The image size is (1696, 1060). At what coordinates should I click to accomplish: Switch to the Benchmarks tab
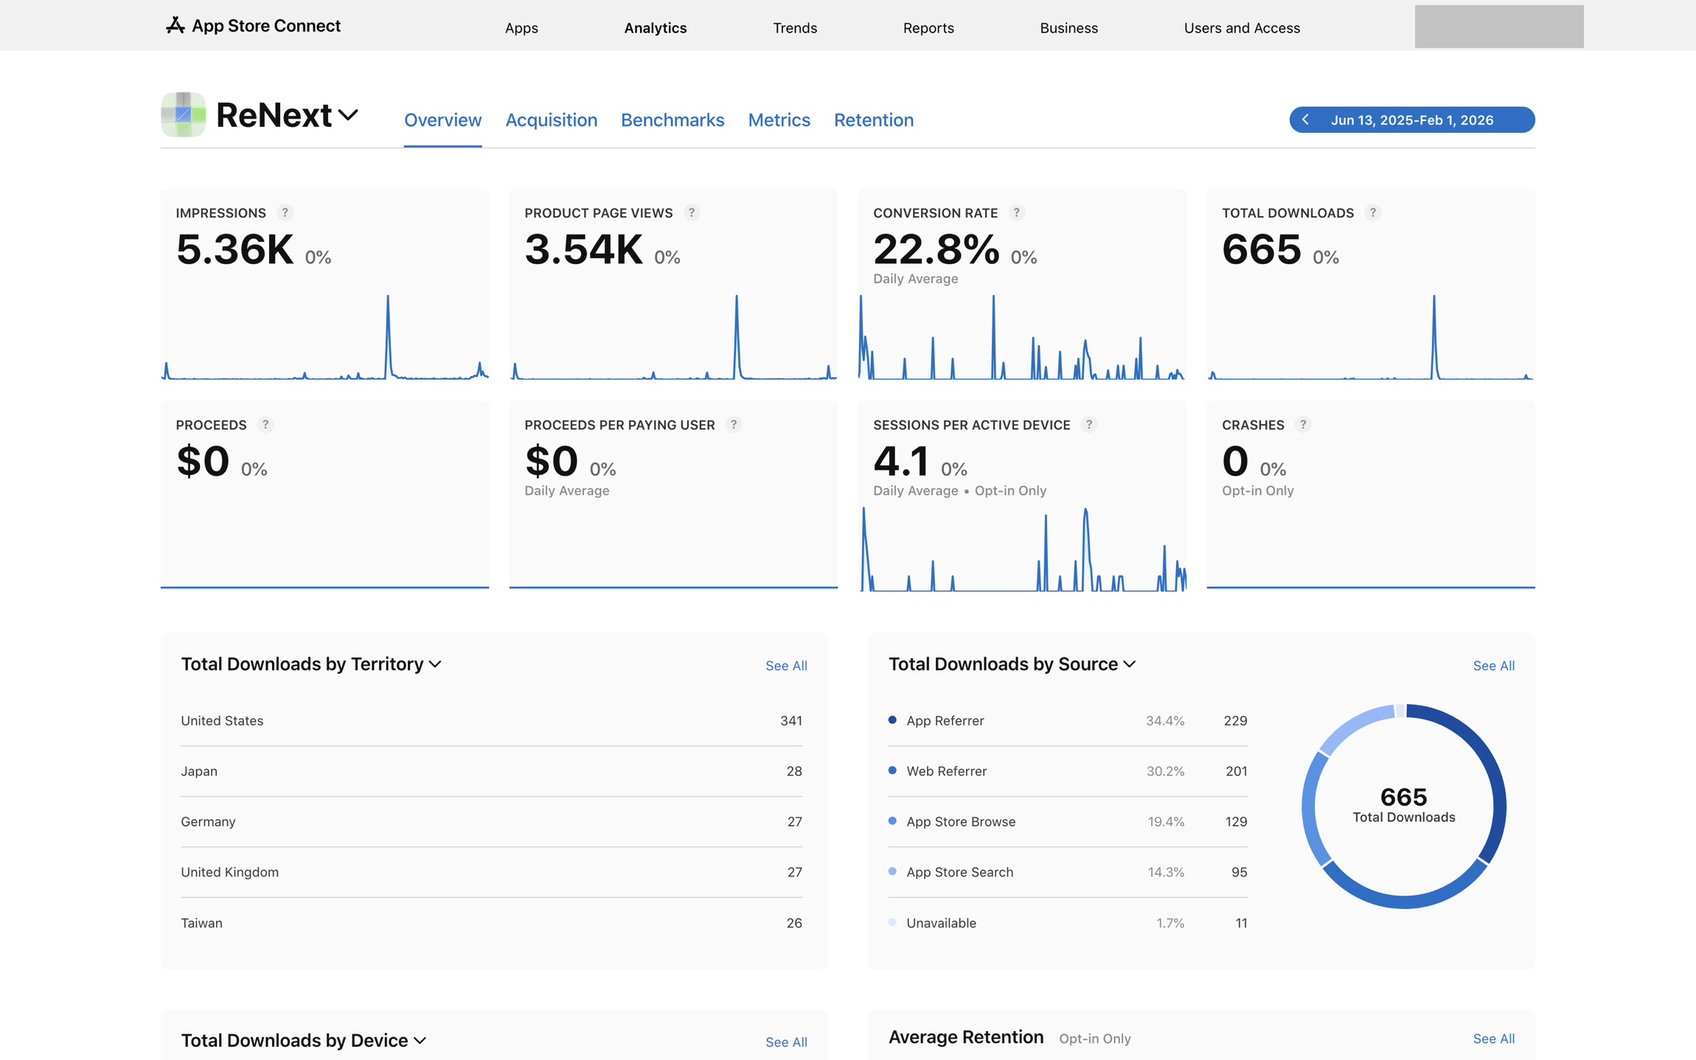click(673, 120)
